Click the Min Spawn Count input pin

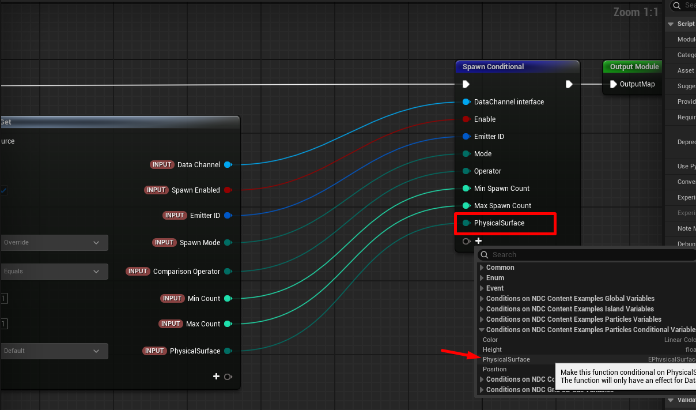466,189
